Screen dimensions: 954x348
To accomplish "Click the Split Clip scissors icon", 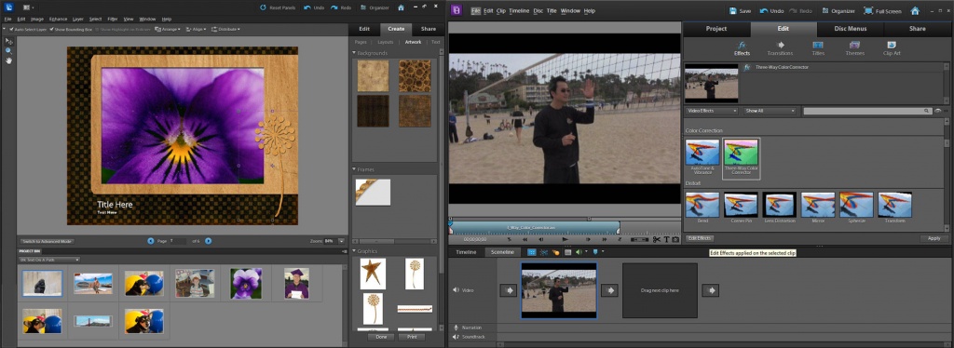I will coord(657,239).
